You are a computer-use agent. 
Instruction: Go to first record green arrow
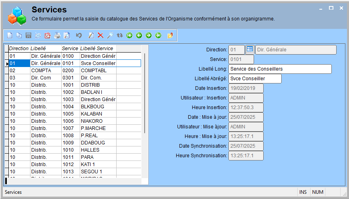coord(129,35)
